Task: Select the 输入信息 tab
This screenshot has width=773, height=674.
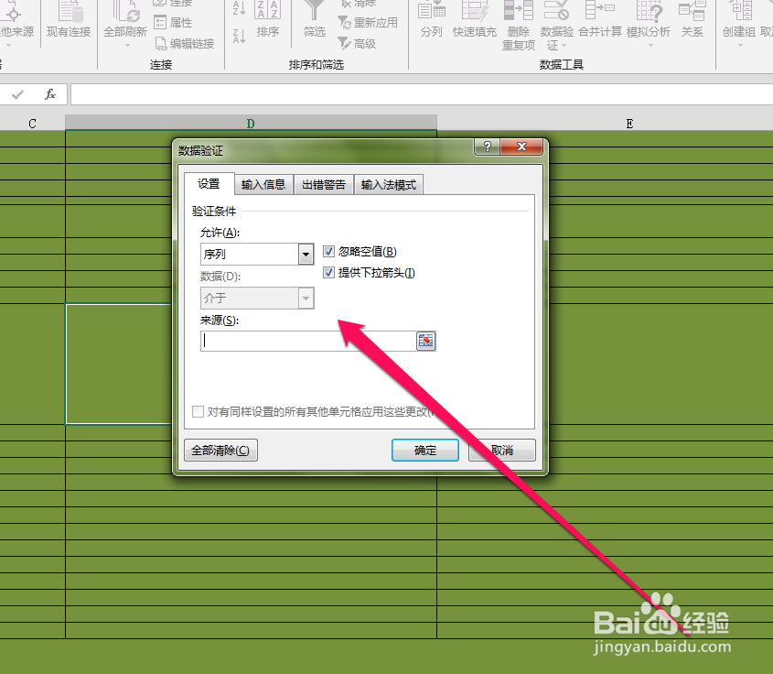Action: point(263,183)
